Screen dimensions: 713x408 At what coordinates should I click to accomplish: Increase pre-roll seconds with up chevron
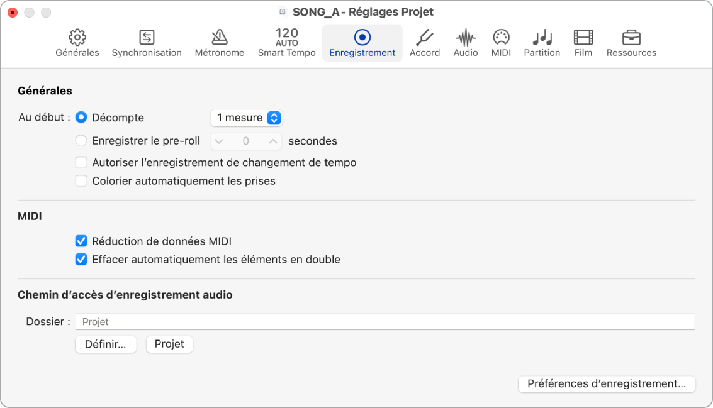273,141
